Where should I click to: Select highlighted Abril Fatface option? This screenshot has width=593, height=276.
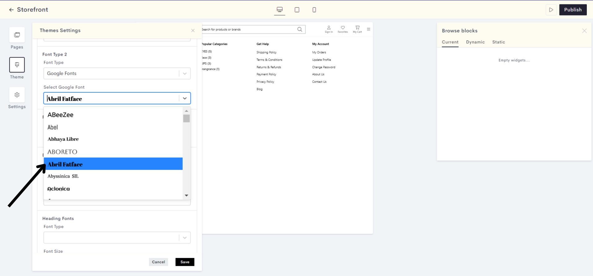click(x=113, y=164)
